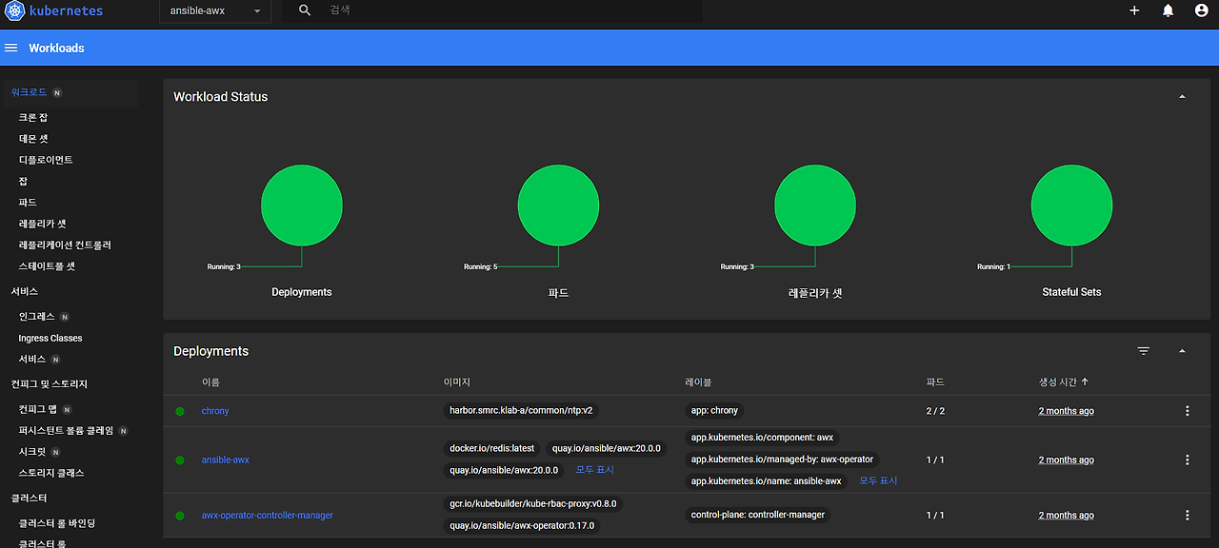Open actions menu for chrony row
This screenshot has width=1219, height=548.
pos(1187,411)
